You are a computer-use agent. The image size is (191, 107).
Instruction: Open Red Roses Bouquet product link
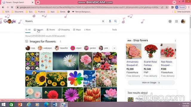tap(167, 63)
